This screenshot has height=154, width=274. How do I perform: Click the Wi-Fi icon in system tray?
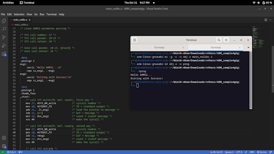click(x=254, y=3)
